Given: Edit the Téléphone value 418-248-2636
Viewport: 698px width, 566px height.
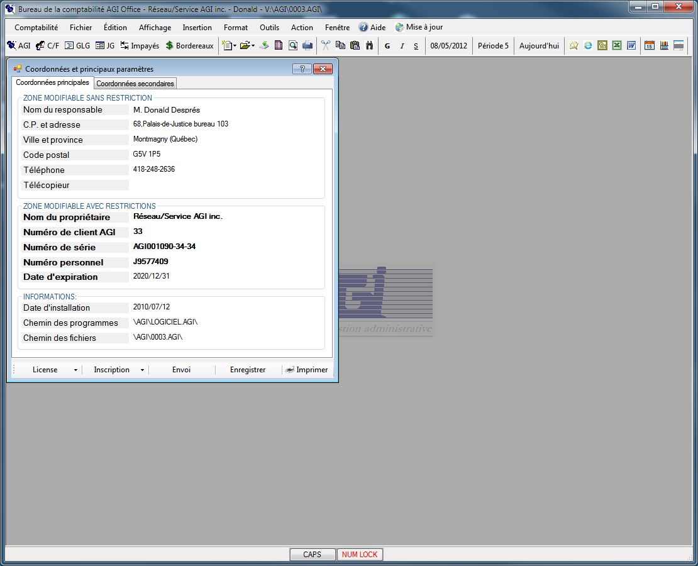Looking at the screenshot, I should [154, 169].
